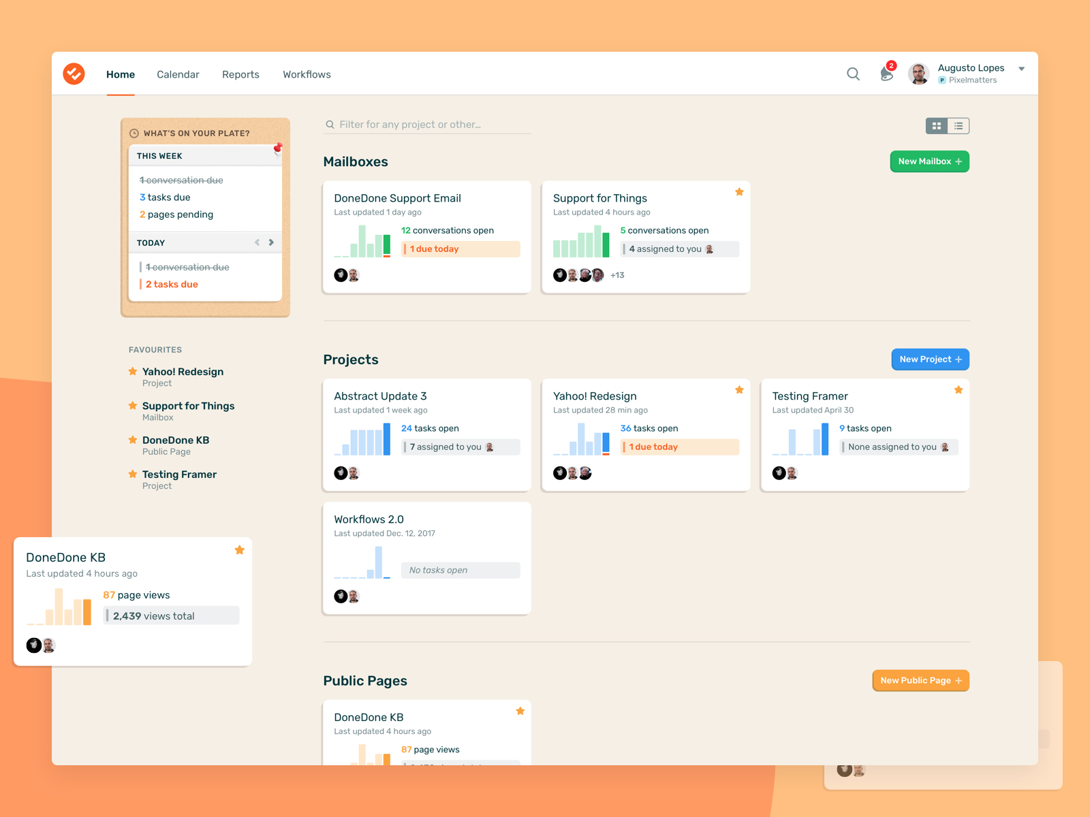Switch to grid view layout
Image resolution: width=1090 pixels, height=817 pixels.
tap(937, 126)
